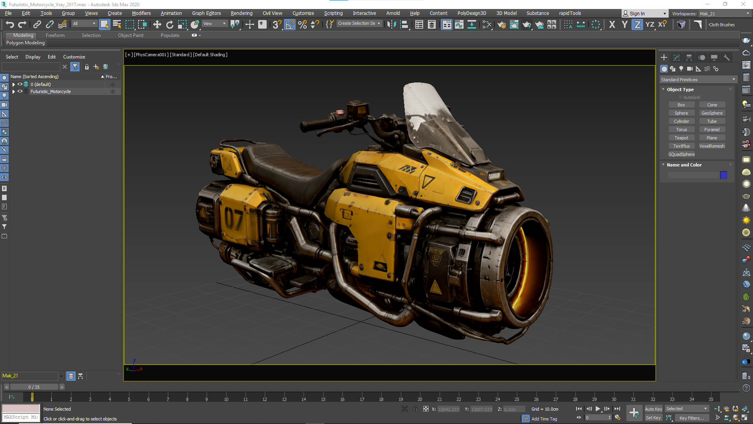The image size is (753, 424).
Task: Click the Redo arrow icon
Action: [23, 25]
